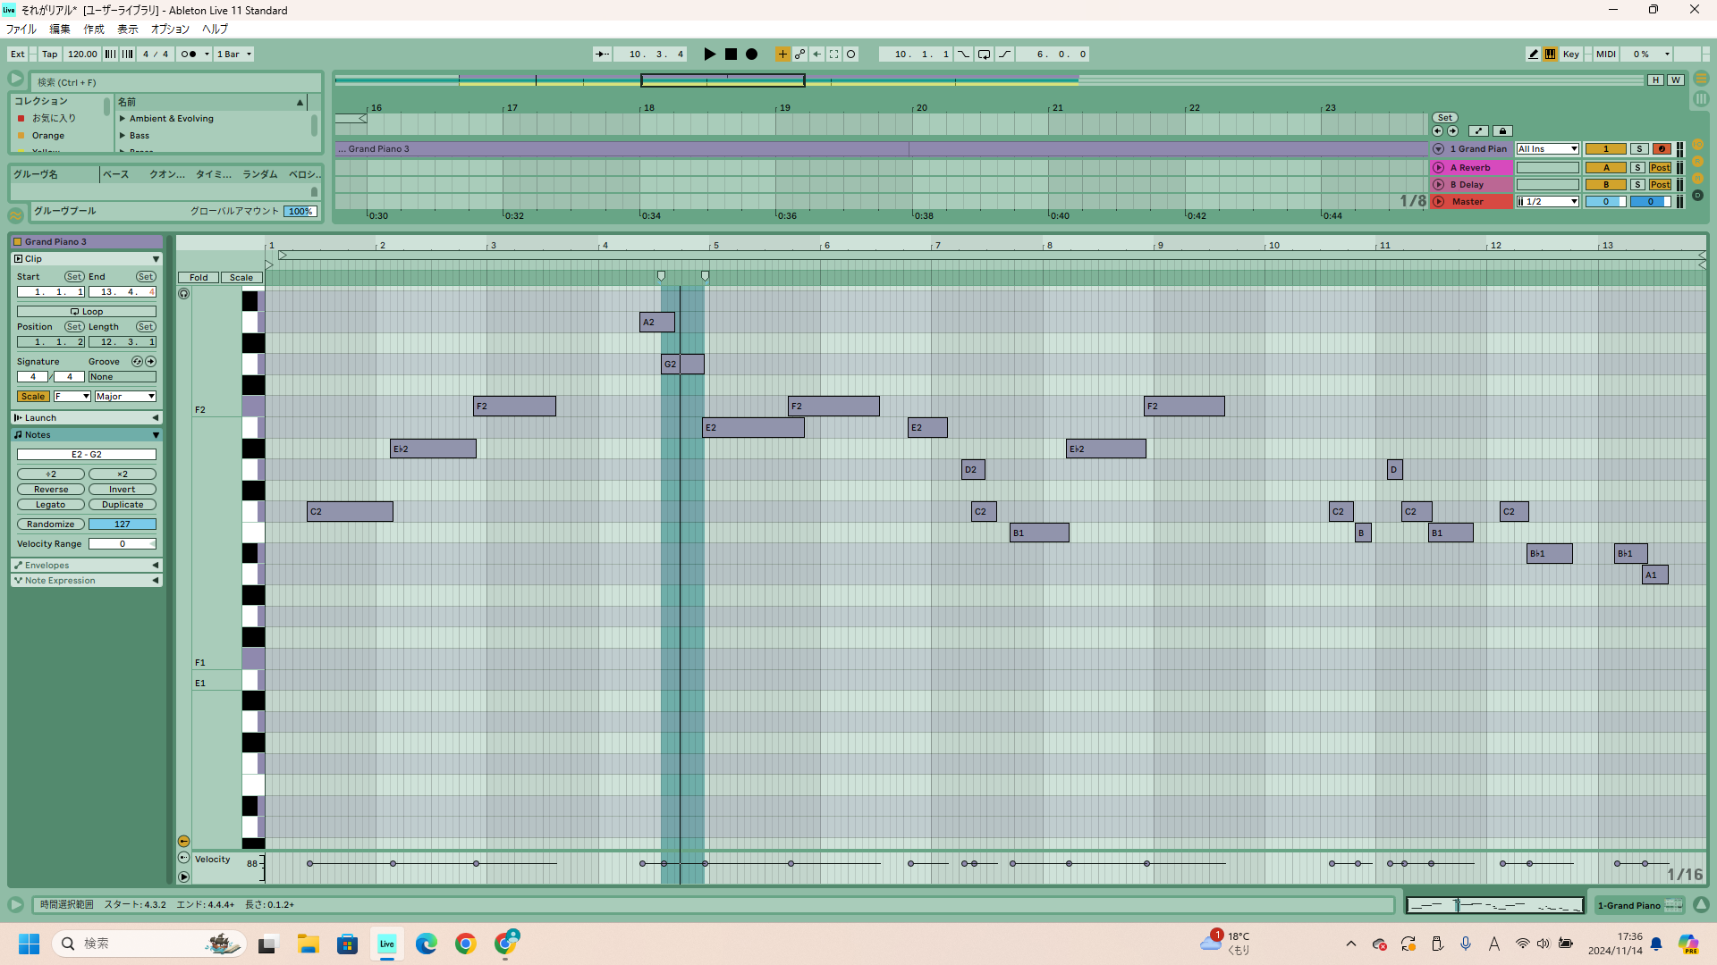Click Hot-Swap Groove icon
Image resolution: width=1717 pixels, height=965 pixels.
(x=137, y=362)
